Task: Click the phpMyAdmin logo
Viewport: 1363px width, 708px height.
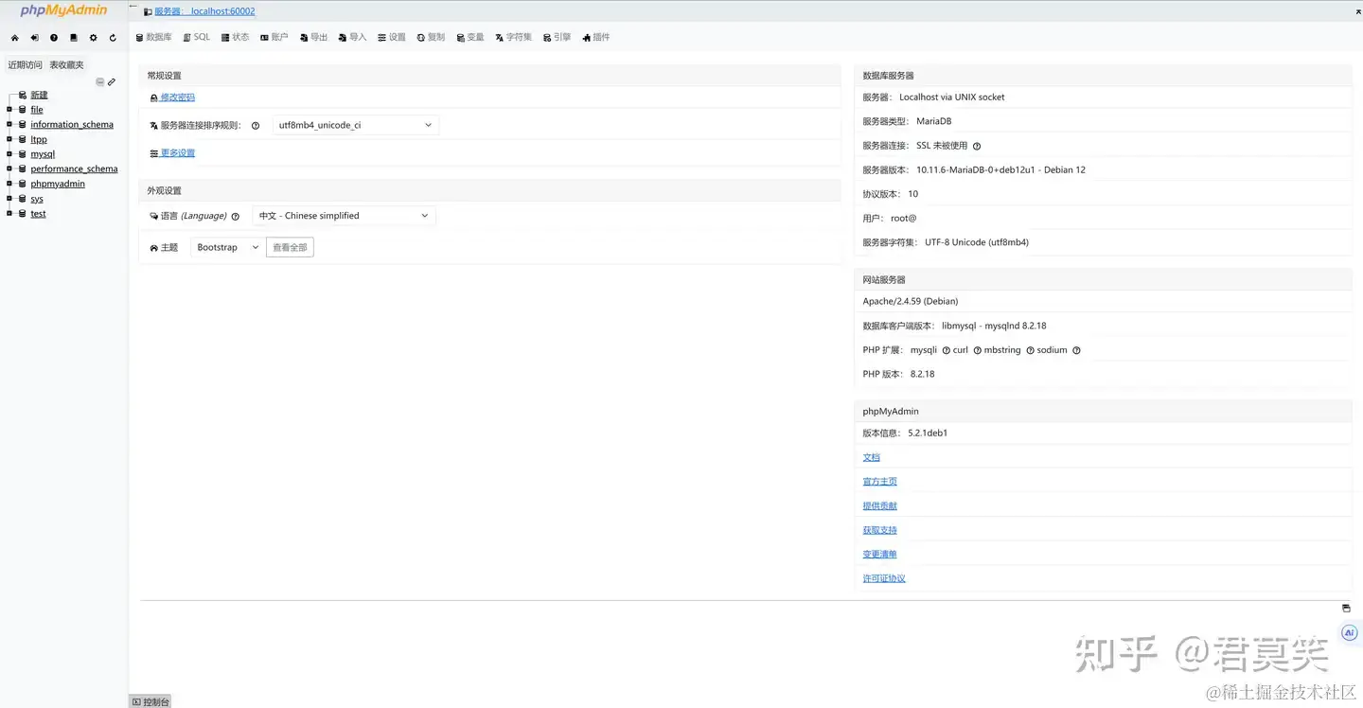Action: (x=63, y=11)
